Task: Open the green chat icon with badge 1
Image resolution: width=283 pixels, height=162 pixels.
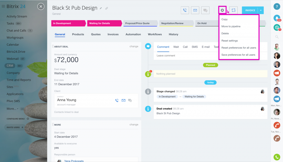Action: click(277, 27)
